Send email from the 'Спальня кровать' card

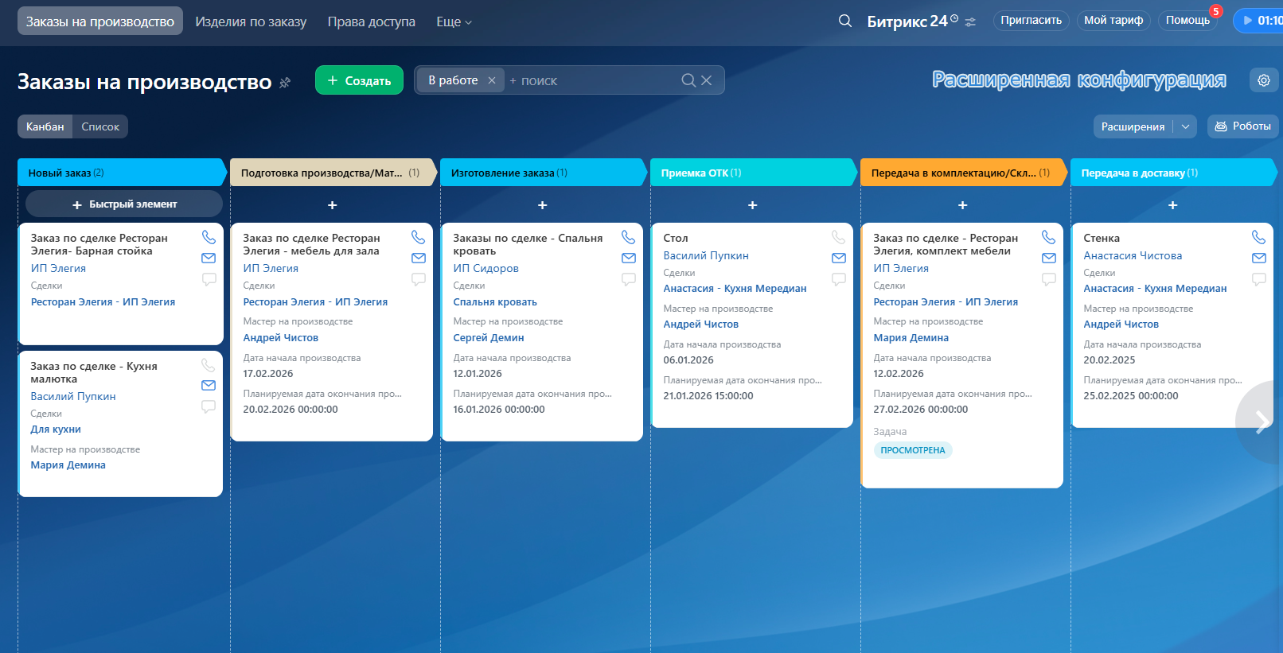click(629, 258)
